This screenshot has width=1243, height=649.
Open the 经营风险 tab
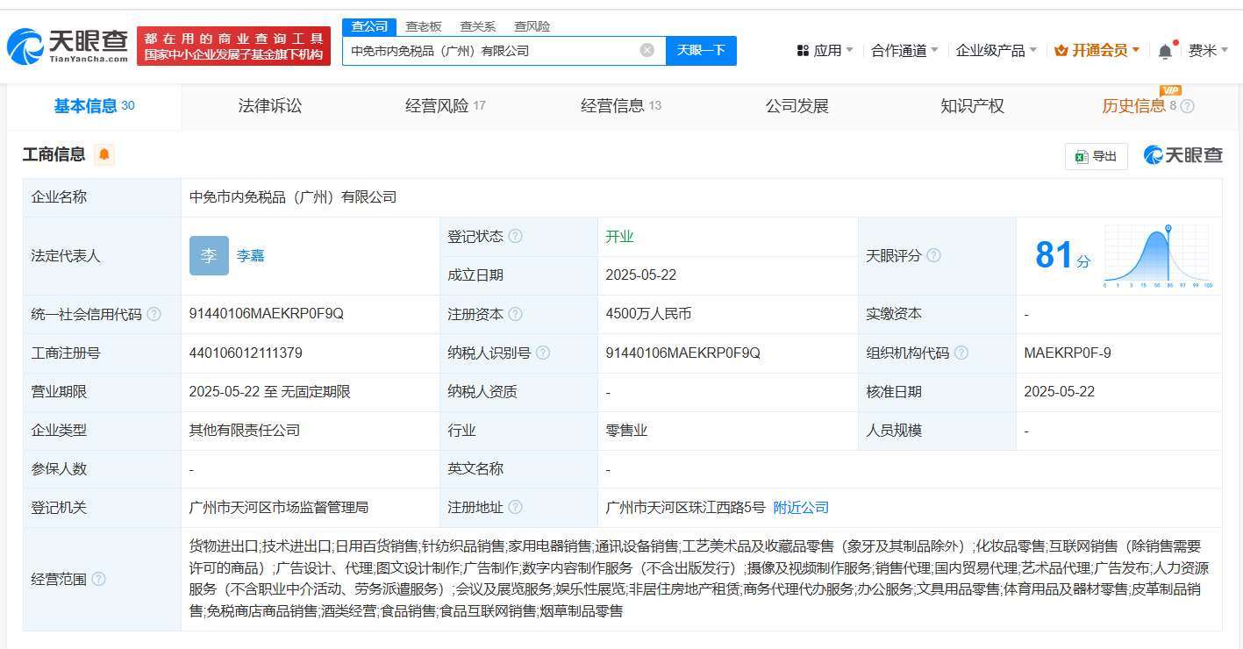445,106
